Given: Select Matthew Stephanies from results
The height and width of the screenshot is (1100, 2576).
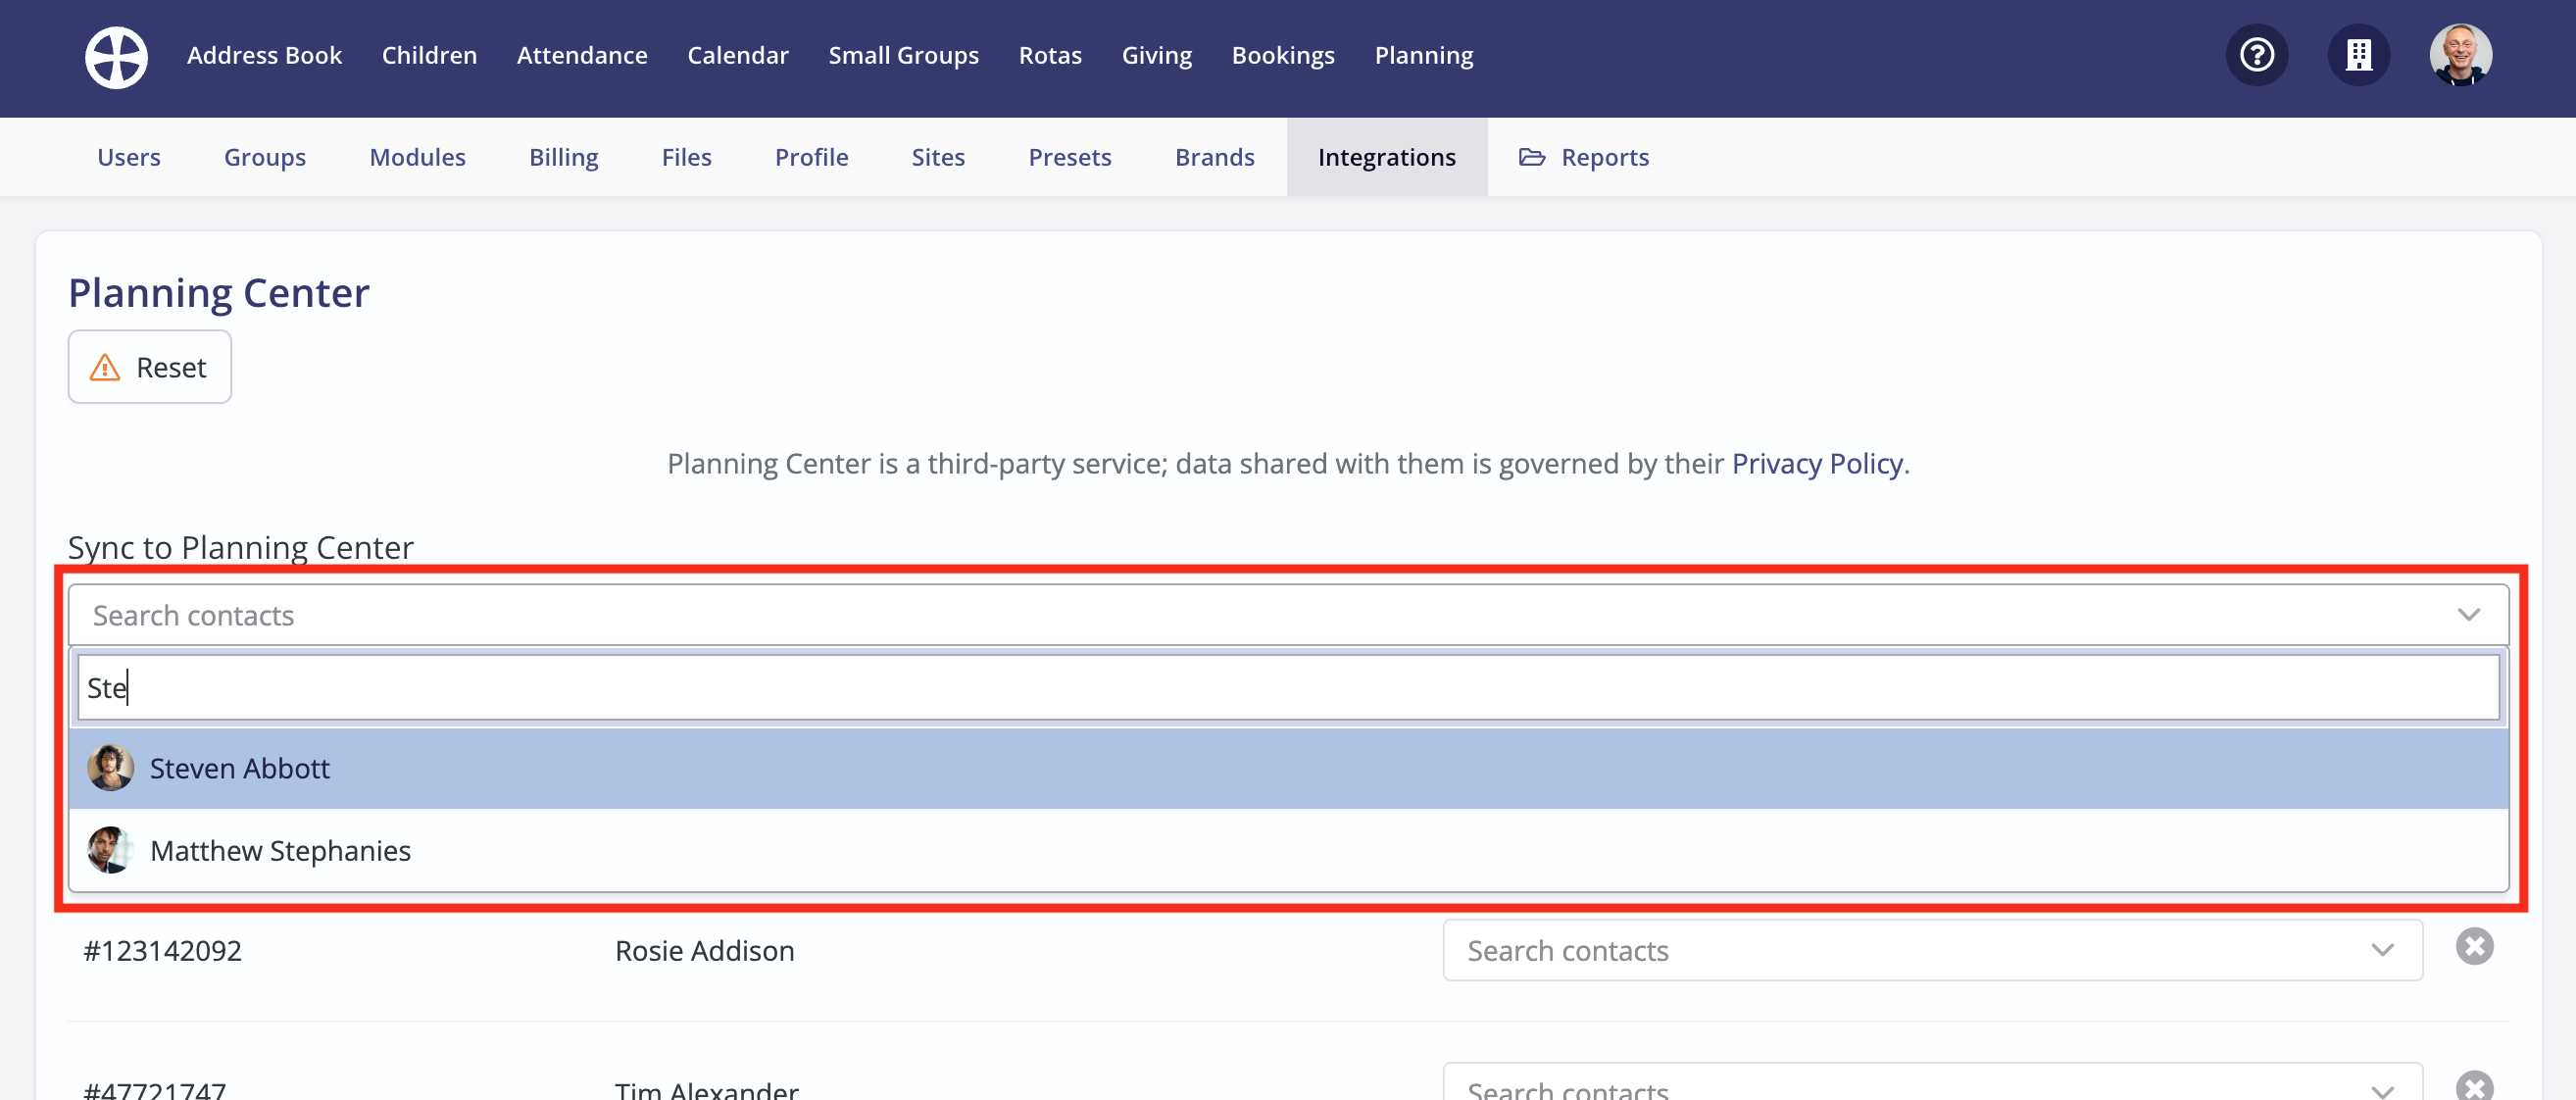Looking at the screenshot, I should (1288, 850).
